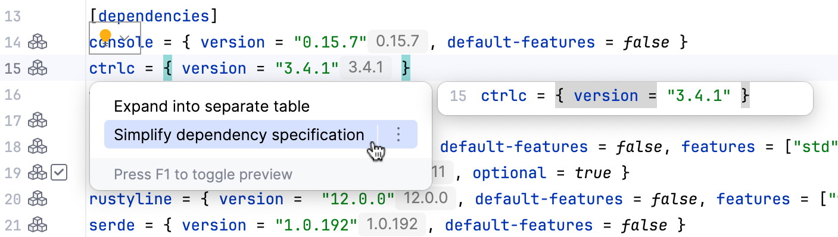
Task: Select Expand into separate table
Action: coord(211,106)
